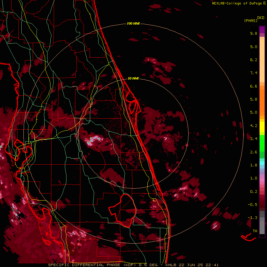
Task: Pick the light peach band of the color scale
Action: [262, 61]
